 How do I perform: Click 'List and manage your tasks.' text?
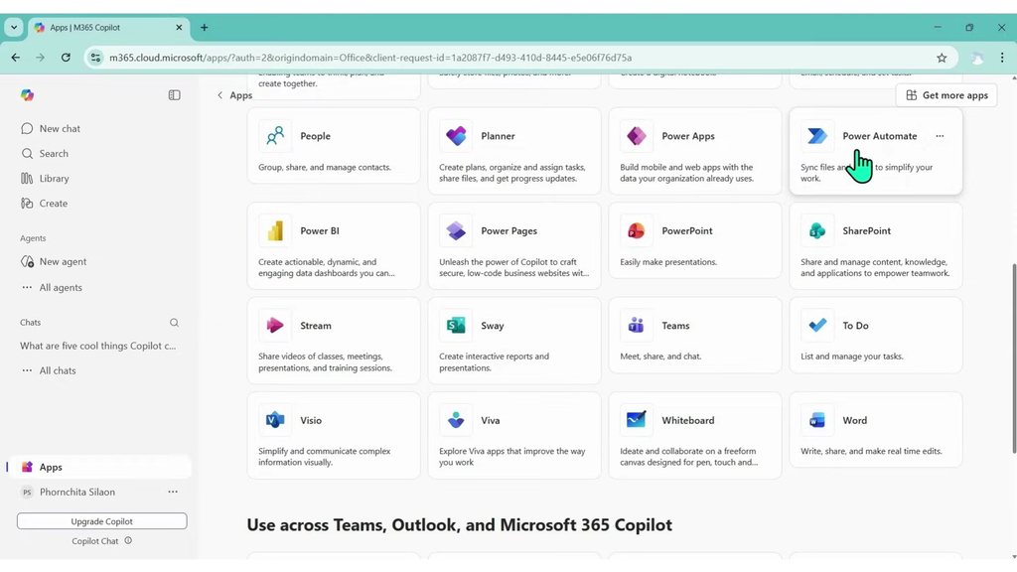(852, 357)
